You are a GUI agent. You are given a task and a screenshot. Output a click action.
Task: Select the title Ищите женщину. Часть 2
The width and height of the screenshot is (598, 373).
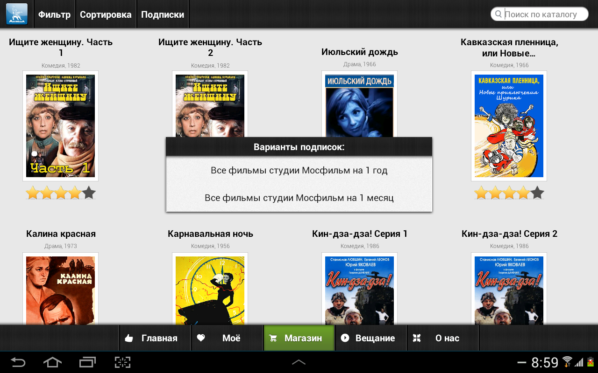[210, 48]
